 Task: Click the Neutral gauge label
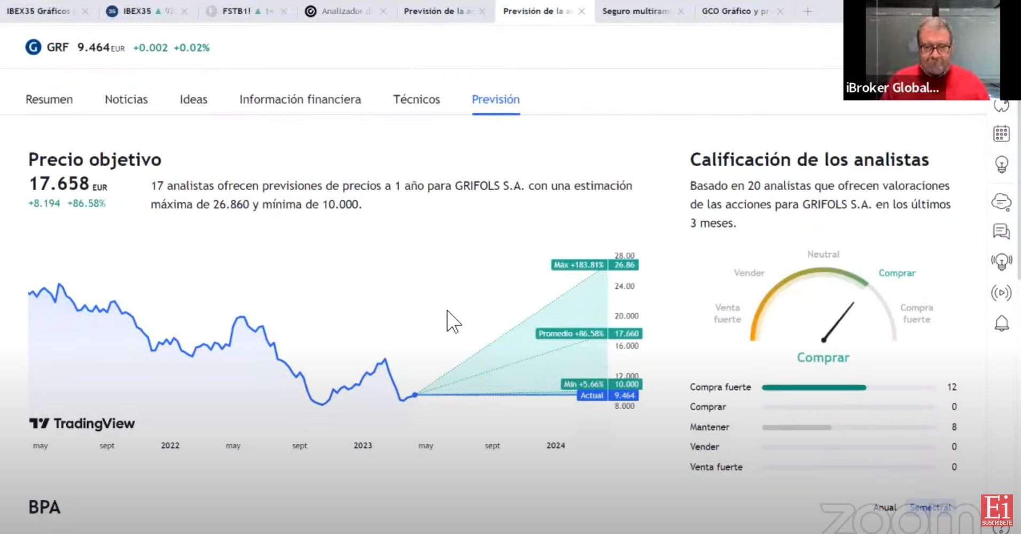pyautogui.click(x=823, y=255)
